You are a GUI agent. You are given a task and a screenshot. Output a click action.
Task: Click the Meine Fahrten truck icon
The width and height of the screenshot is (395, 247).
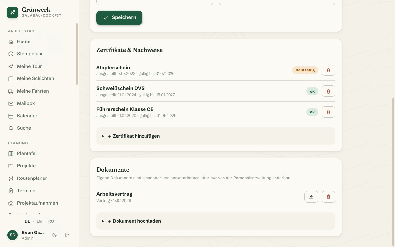(x=11, y=91)
